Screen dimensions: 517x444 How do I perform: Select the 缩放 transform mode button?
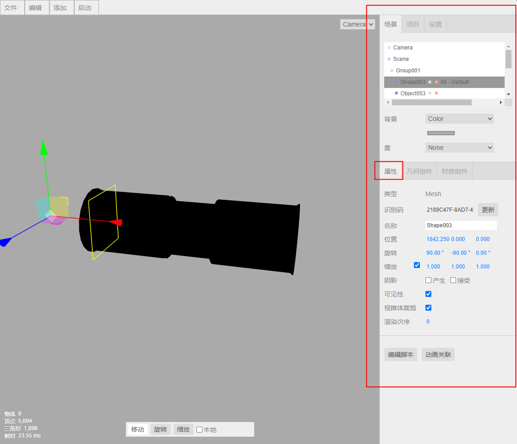(x=183, y=429)
